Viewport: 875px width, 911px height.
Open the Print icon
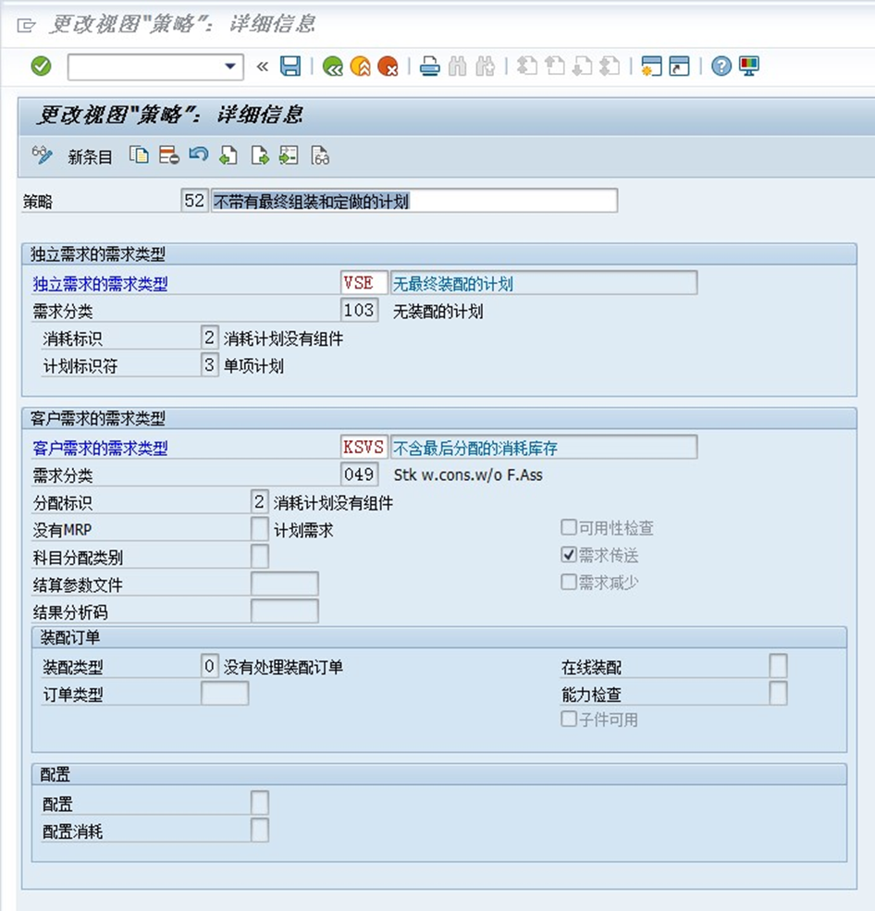tap(429, 66)
